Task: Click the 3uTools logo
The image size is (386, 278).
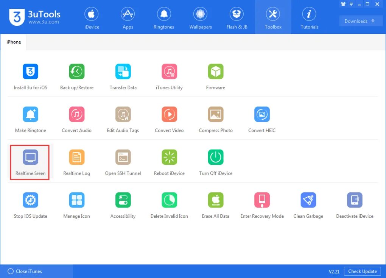Action: click(17, 17)
